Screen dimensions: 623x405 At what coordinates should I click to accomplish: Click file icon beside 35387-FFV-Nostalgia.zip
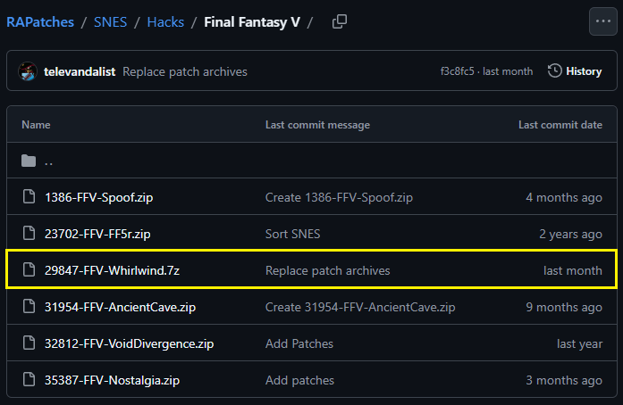[x=29, y=380]
